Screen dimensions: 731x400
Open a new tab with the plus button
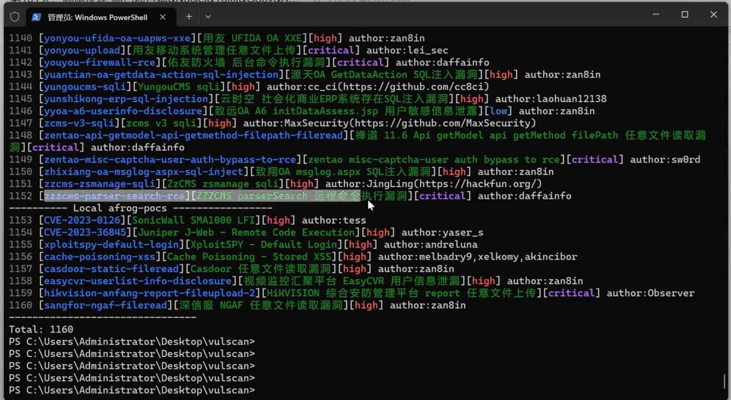click(x=189, y=16)
